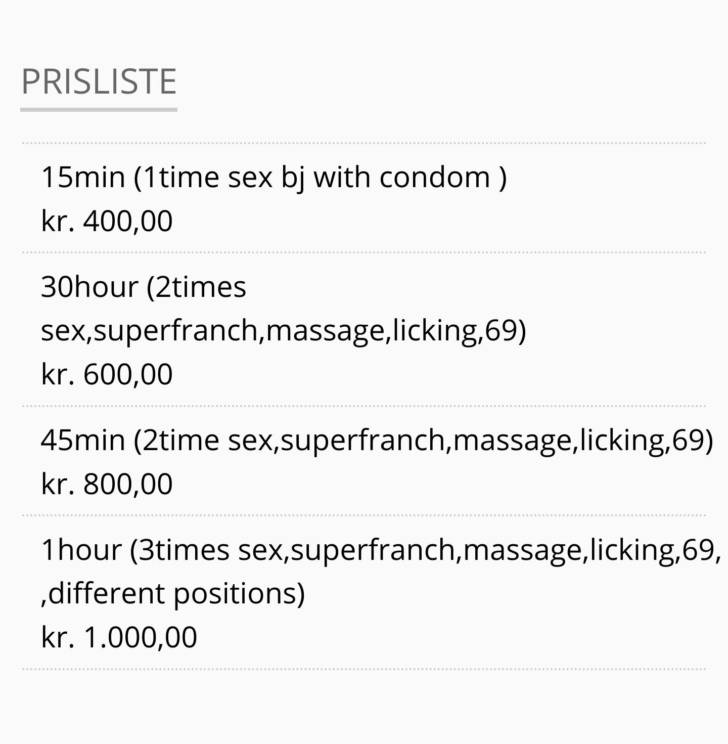This screenshot has height=744, width=728.
Task: Click the dotted divider below kr. 400,00
Action: [364, 252]
